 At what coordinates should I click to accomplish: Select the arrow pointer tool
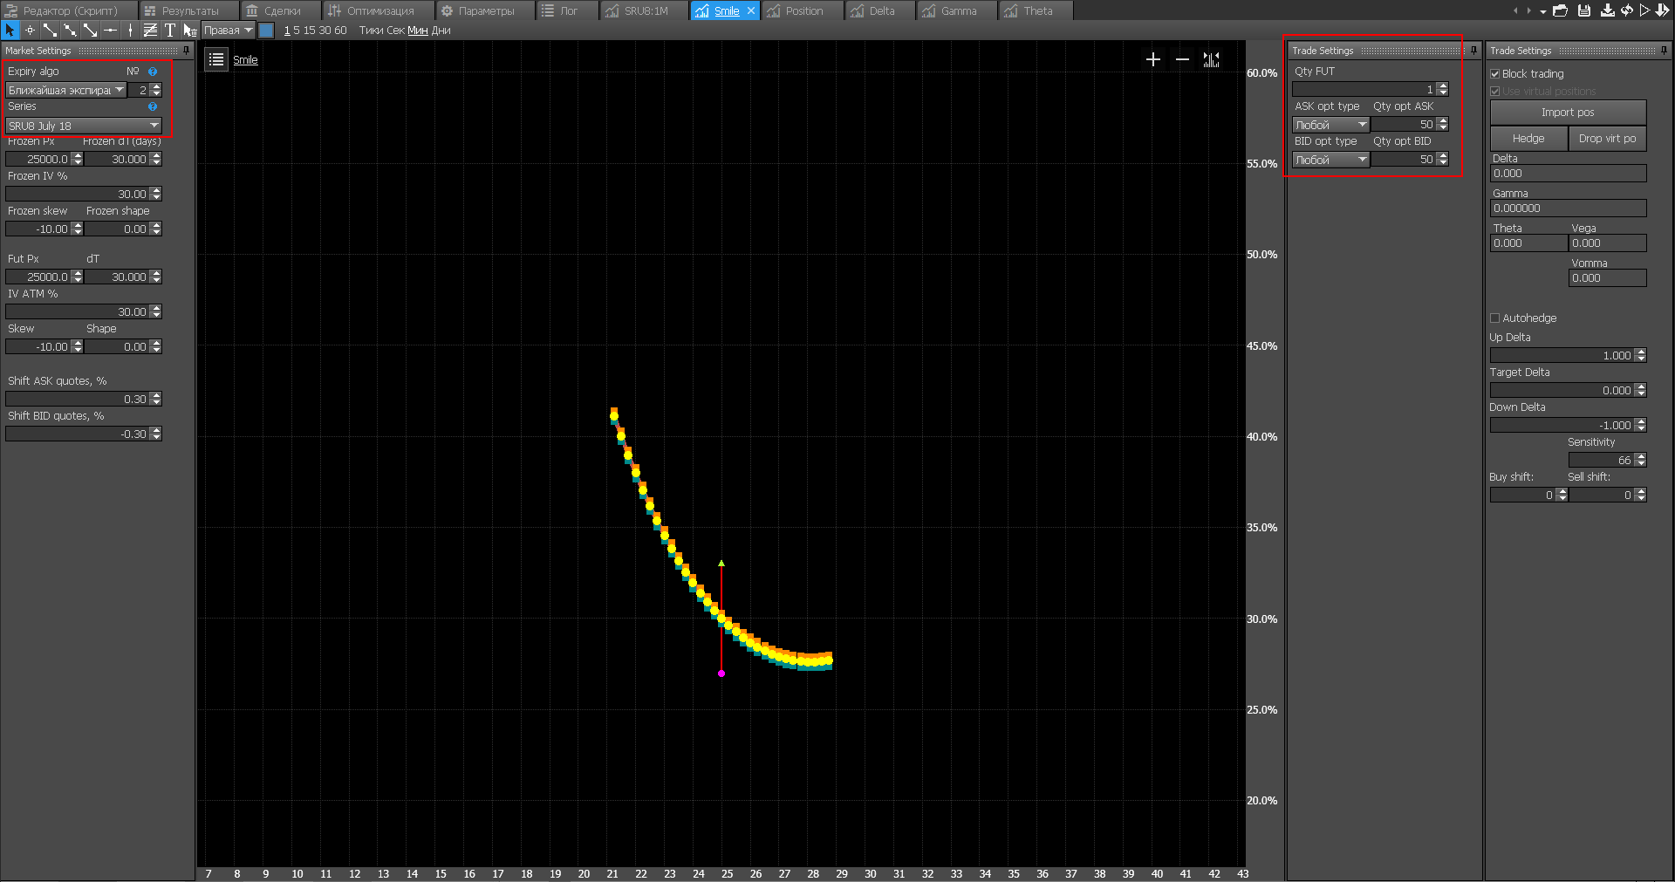10,31
